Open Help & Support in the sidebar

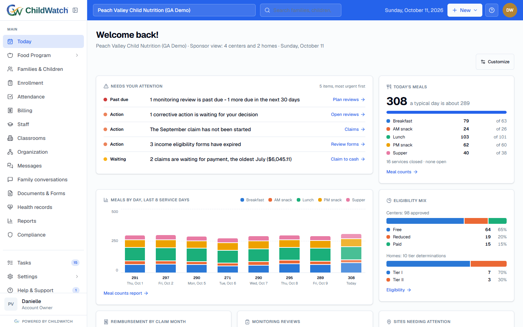pyautogui.click(x=43, y=290)
